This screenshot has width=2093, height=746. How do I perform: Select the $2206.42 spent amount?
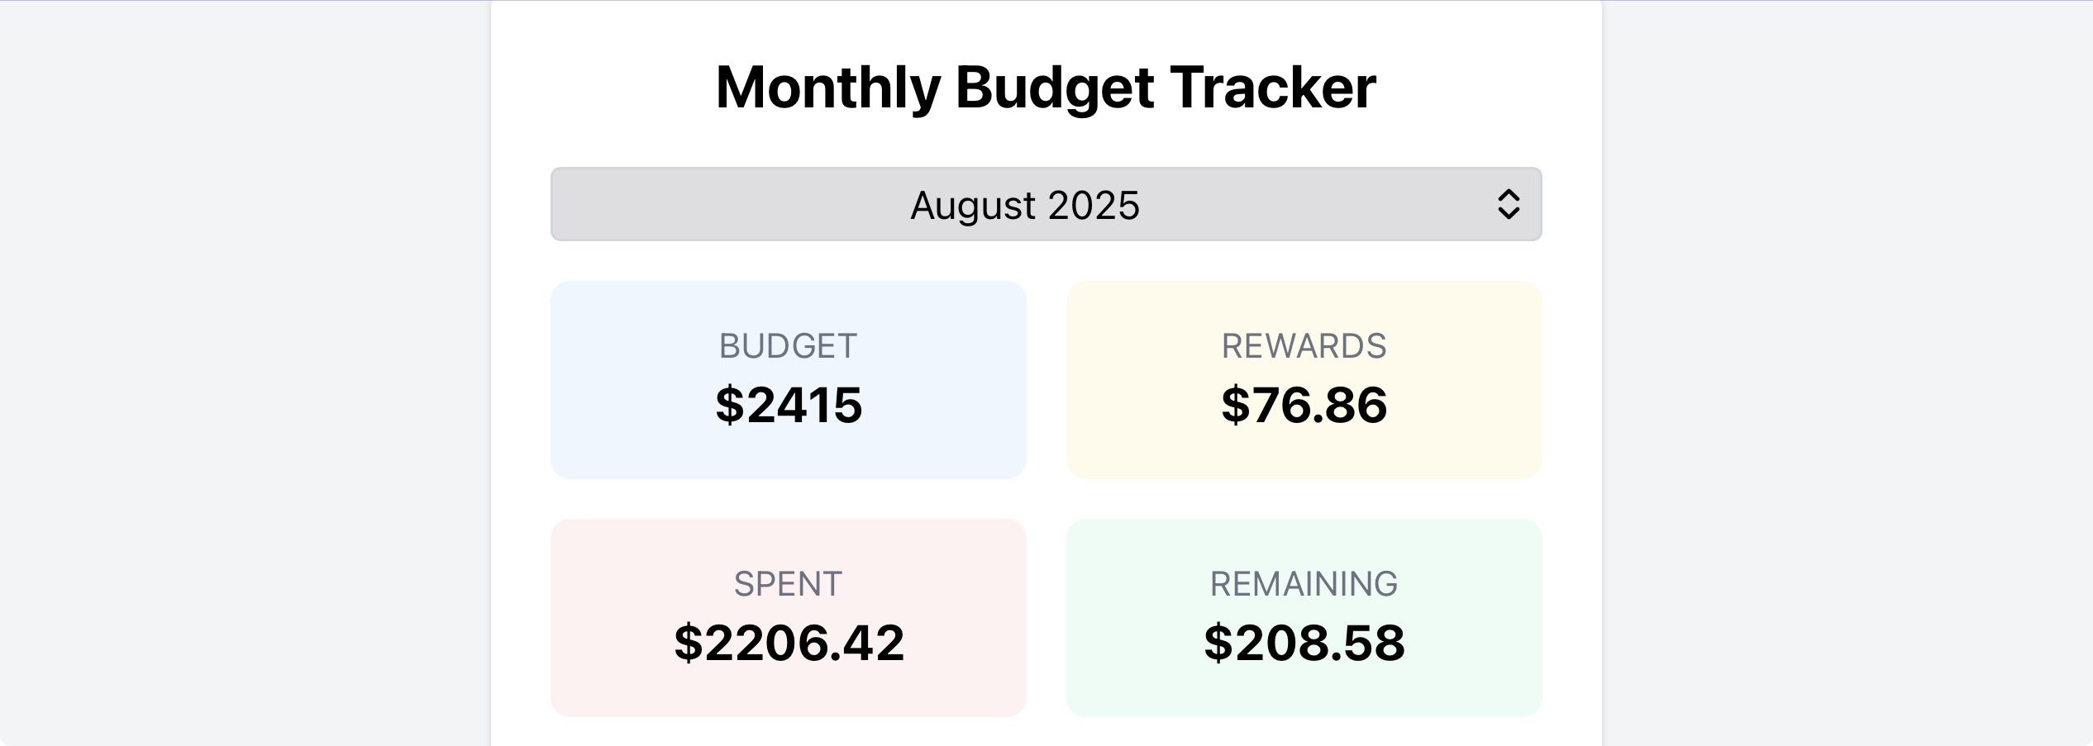click(789, 643)
